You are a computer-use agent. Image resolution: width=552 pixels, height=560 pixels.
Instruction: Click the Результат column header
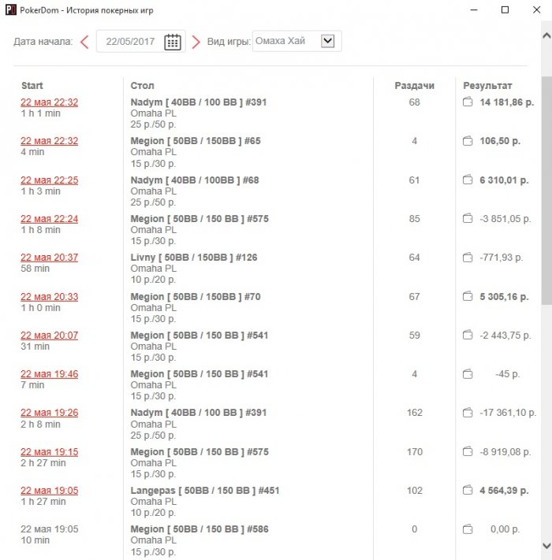[x=487, y=86]
